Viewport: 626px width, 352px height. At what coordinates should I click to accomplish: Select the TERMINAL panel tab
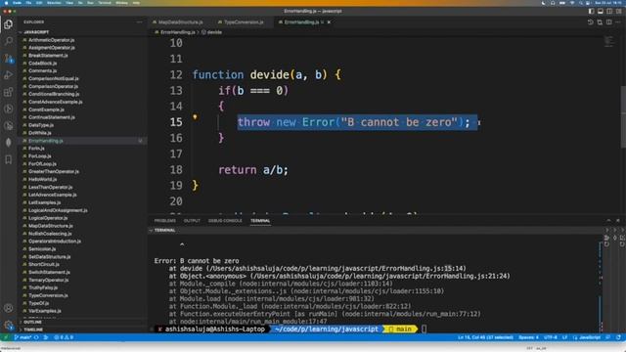[260, 221]
